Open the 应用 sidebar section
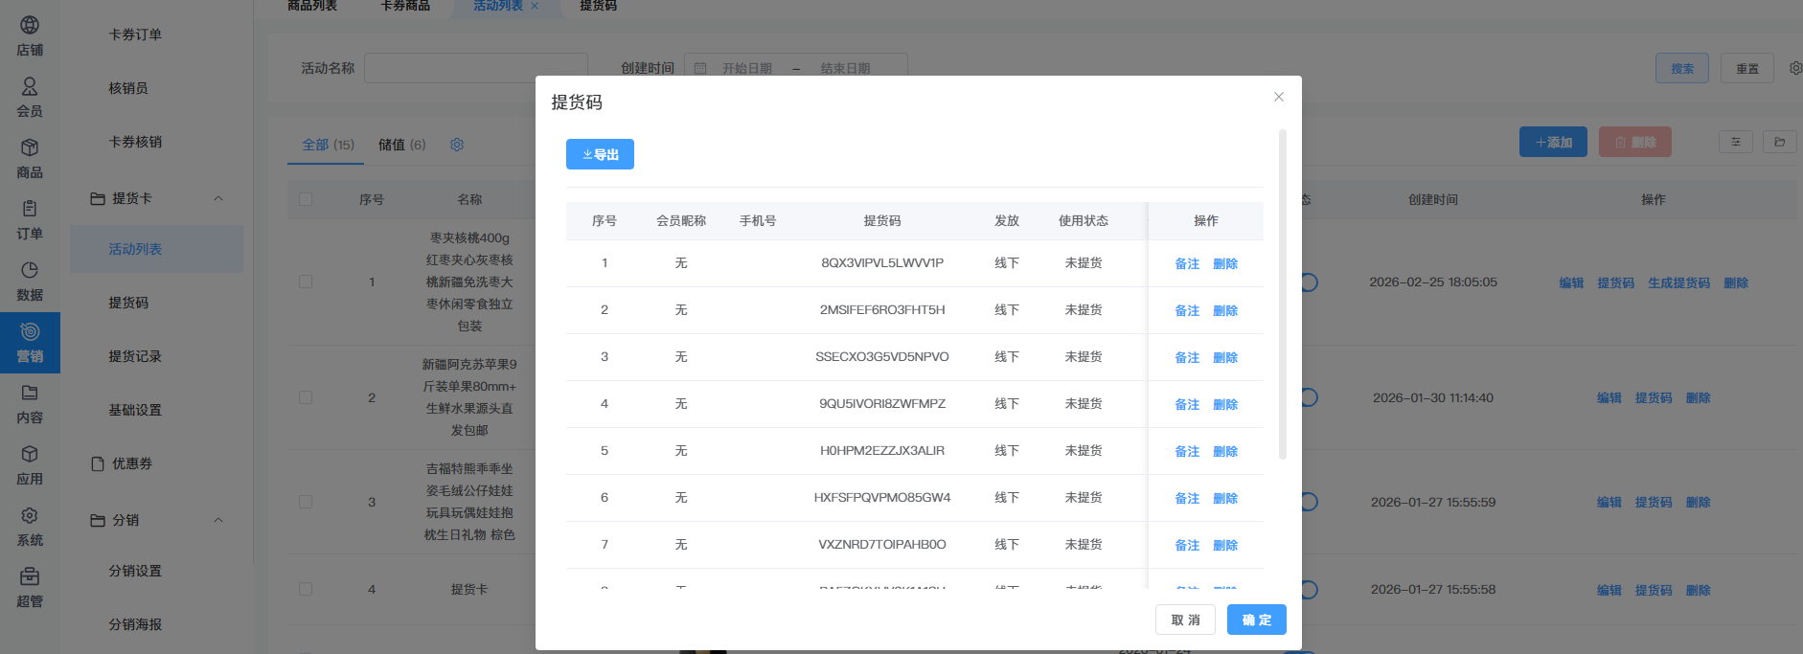This screenshot has height=654, width=1803. point(30,465)
